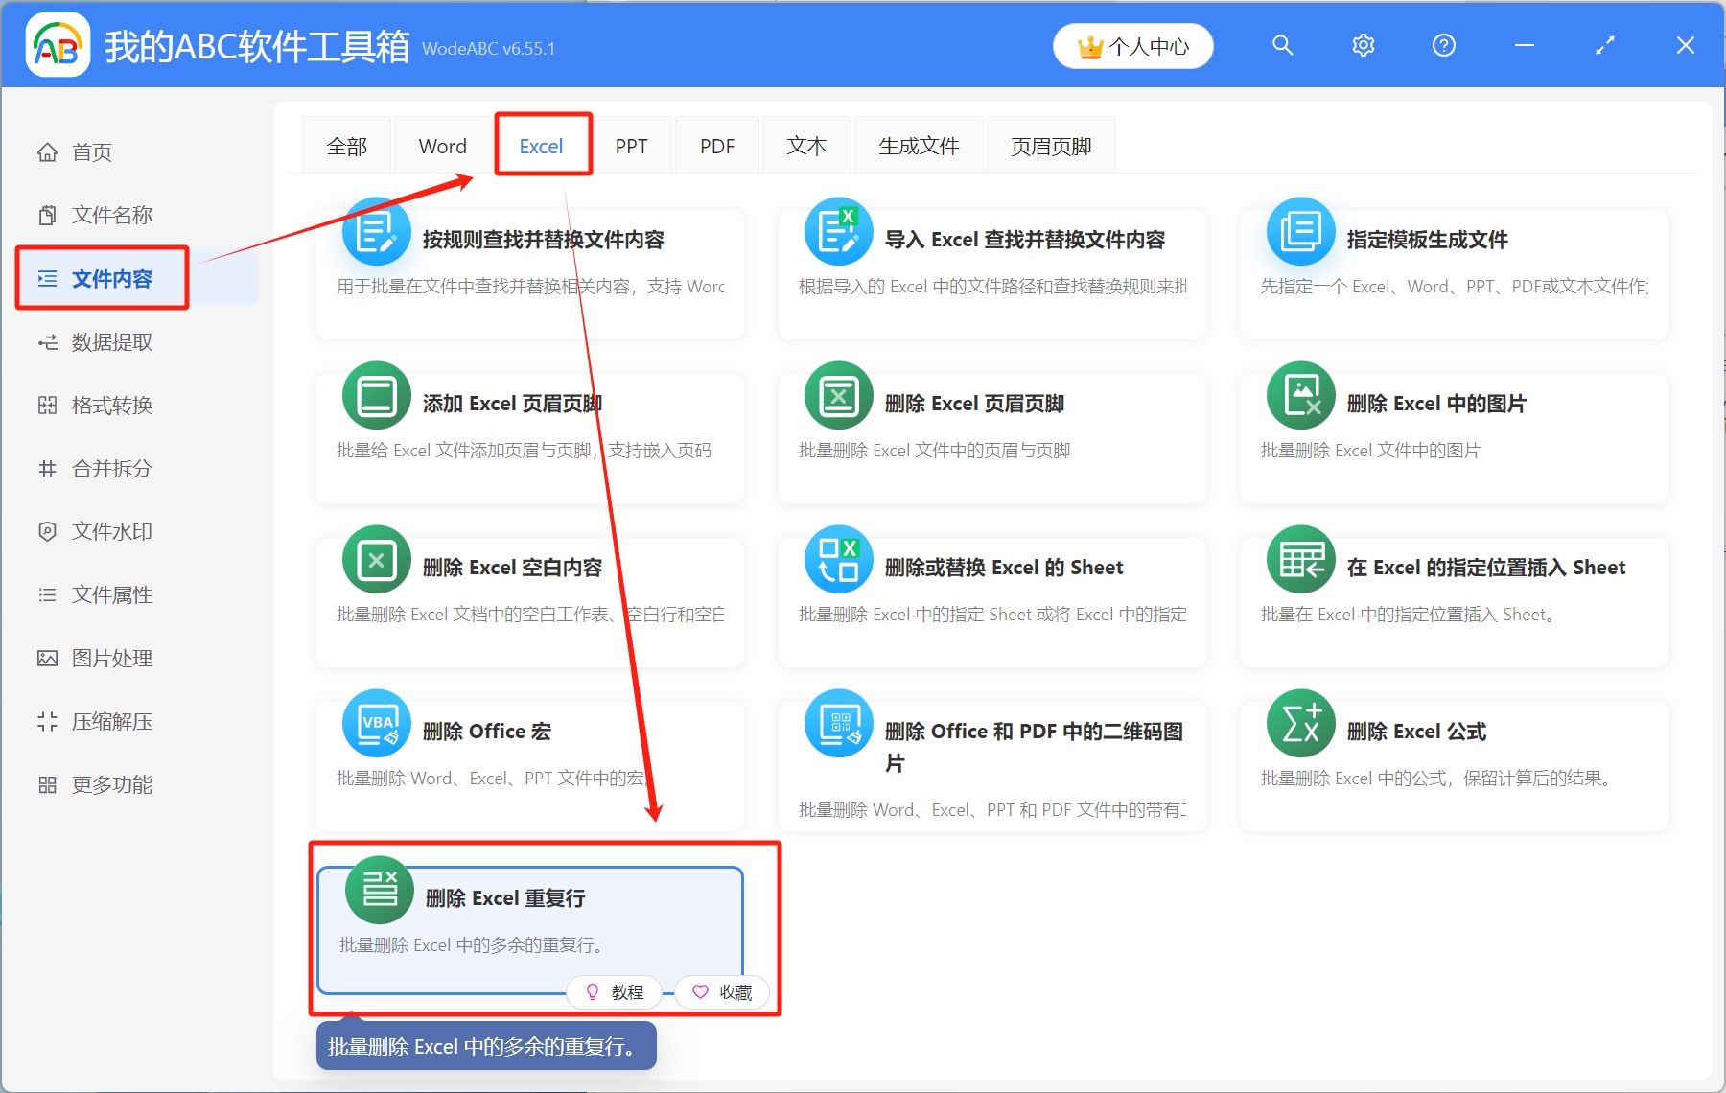Viewport: 1726px width, 1093px height.
Task: Switch to the 全部 tab
Action: pyautogui.click(x=347, y=146)
